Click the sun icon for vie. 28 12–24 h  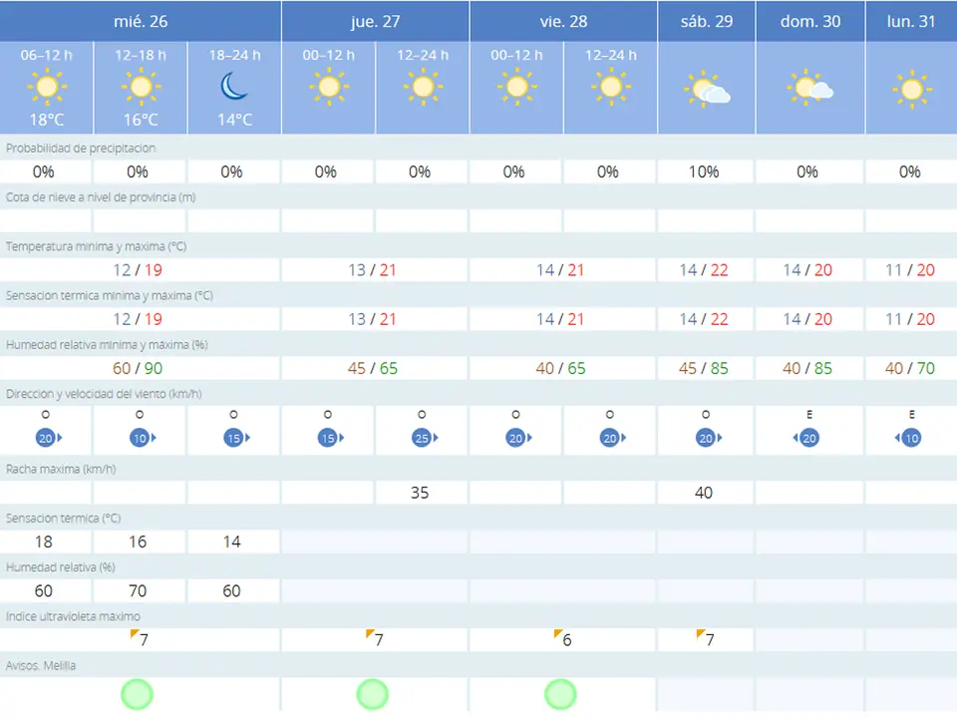[x=611, y=87]
